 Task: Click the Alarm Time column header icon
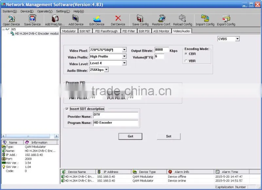click(217, 172)
